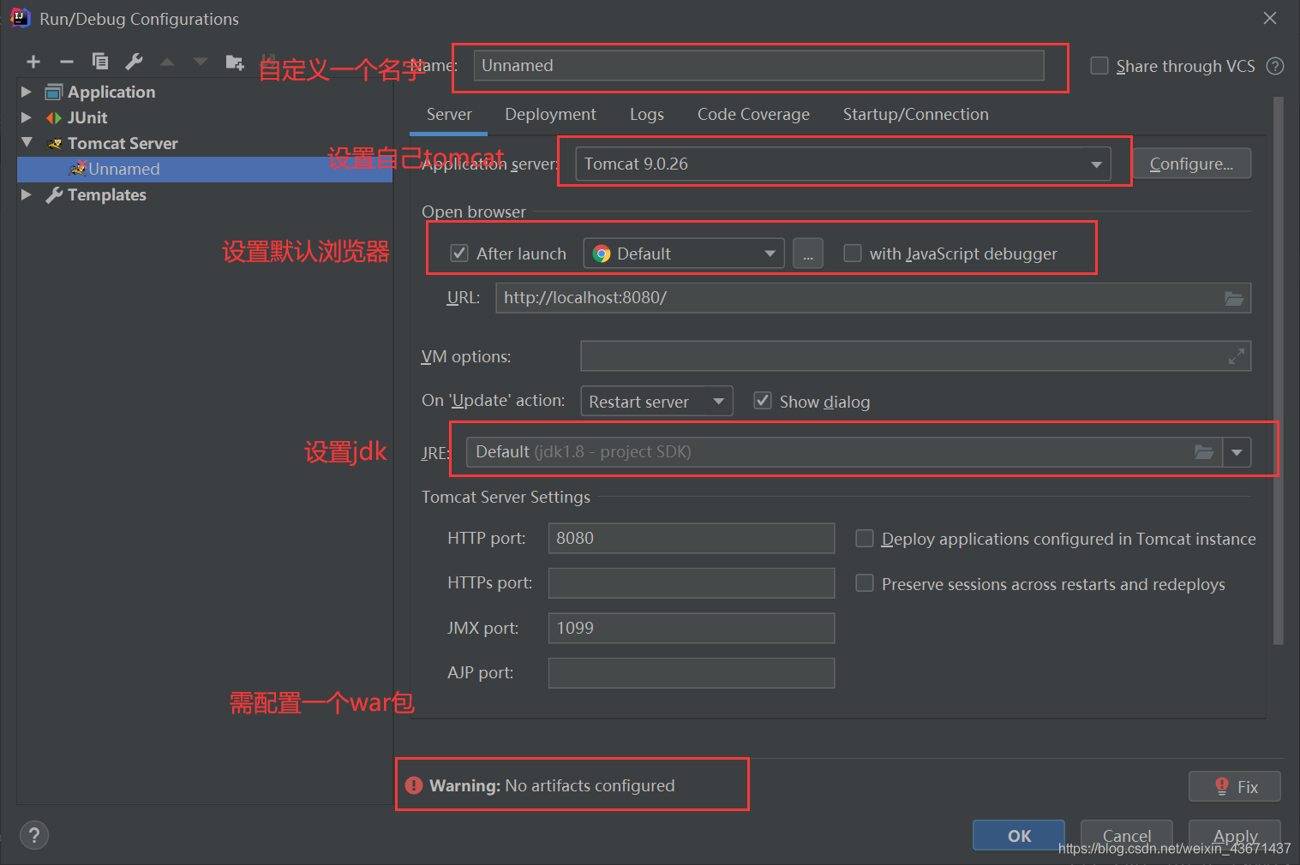Select the Unnamed Tomcat configuration
Image resolution: width=1300 pixels, height=865 pixels.
click(205, 169)
